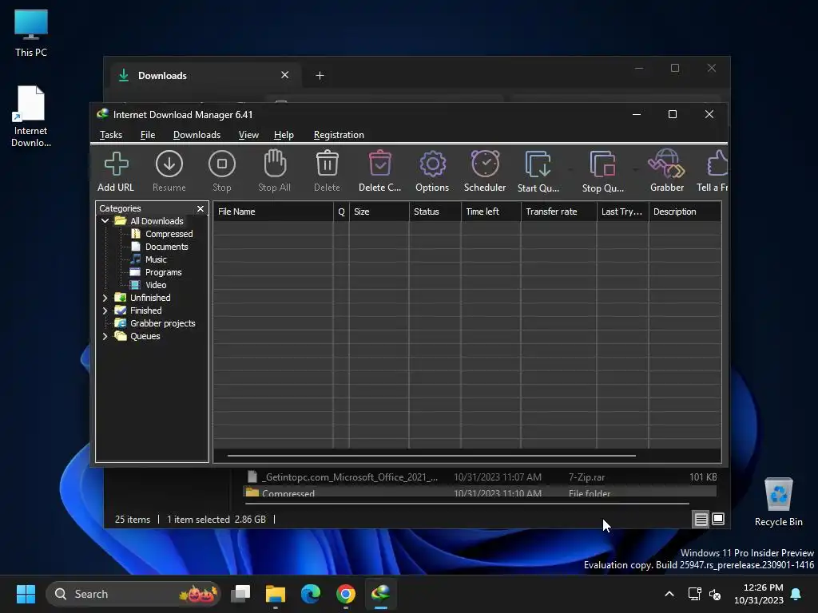
Task: Open File Explorer from taskbar
Action: (276, 594)
